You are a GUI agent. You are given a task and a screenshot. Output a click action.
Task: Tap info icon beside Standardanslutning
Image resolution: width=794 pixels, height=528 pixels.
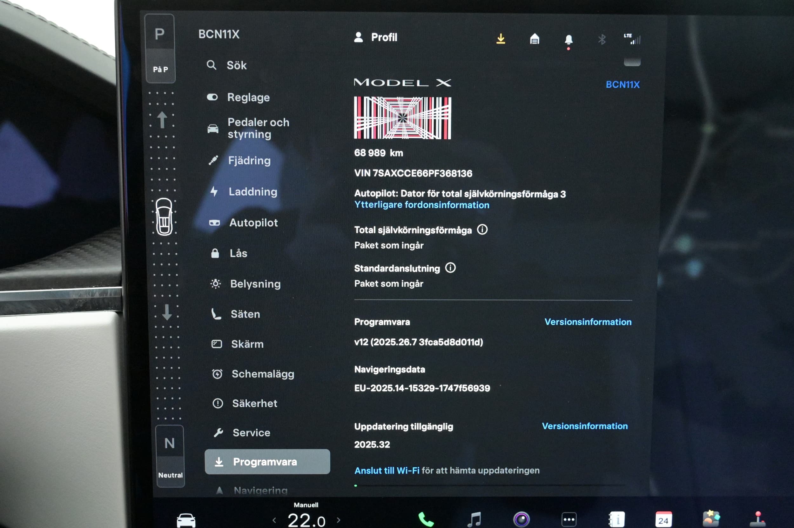(x=450, y=268)
